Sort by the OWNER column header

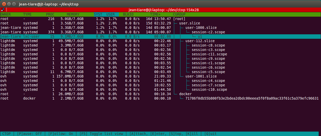point(5,14)
